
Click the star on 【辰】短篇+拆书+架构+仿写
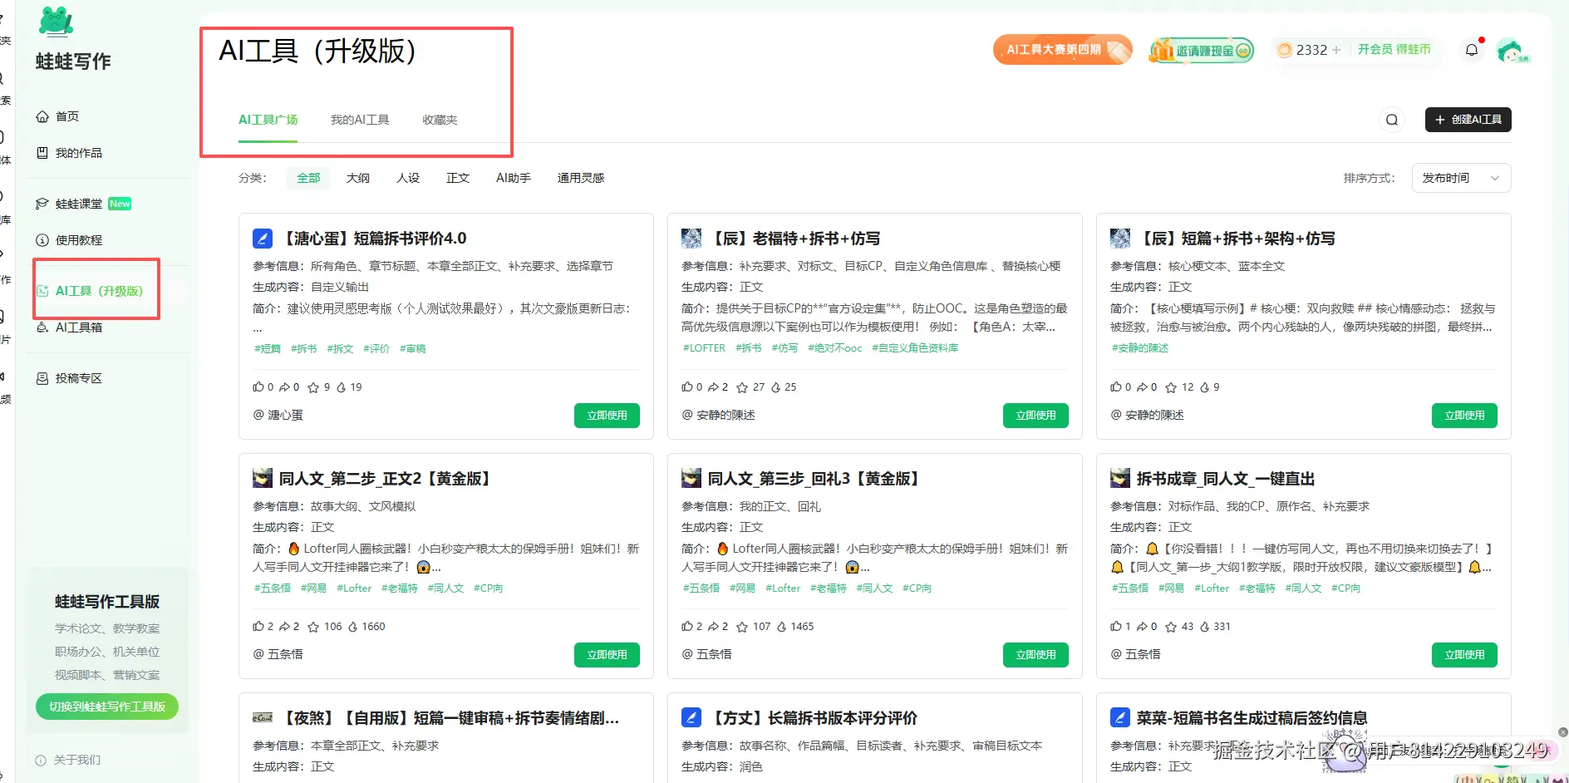point(1171,387)
